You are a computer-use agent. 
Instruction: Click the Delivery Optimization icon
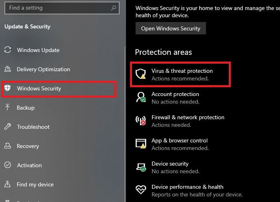click(x=8, y=69)
